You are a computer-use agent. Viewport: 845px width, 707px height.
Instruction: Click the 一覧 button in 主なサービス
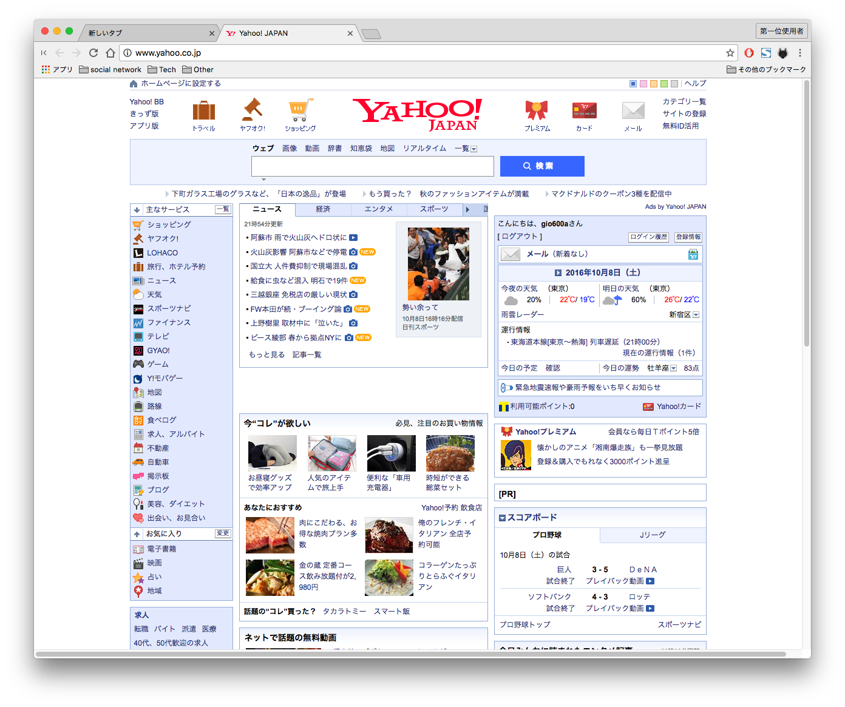[x=223, y=209]
